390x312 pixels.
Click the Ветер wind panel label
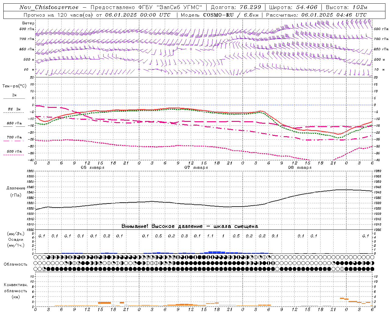28,23
